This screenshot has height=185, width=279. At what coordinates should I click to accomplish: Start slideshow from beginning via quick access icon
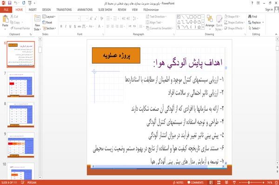(30, 3)
